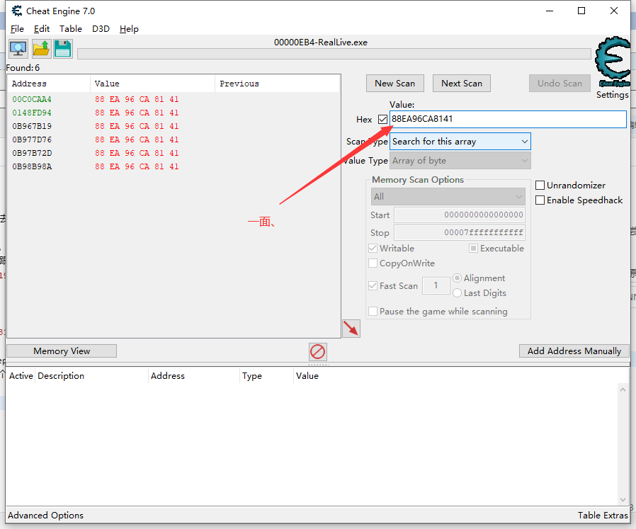
Task: Click the save floppy disk icon
Action: point(63,49)
